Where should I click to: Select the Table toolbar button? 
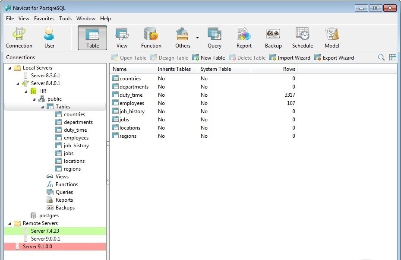click(x=92, y=38)
